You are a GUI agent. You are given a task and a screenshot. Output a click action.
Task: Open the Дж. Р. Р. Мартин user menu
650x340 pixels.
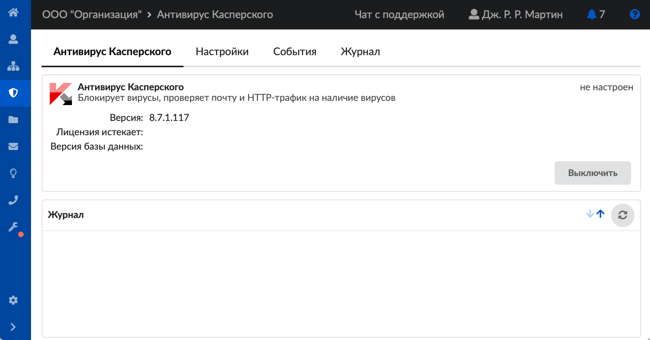pyautogui.click(x=515, y=14)
